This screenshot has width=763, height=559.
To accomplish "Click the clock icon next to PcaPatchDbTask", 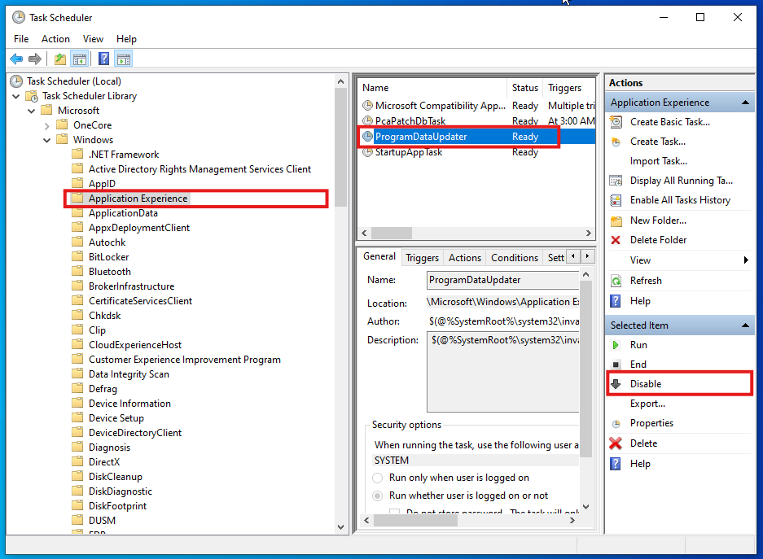I will pyautogui.click(x=368, y=121).
